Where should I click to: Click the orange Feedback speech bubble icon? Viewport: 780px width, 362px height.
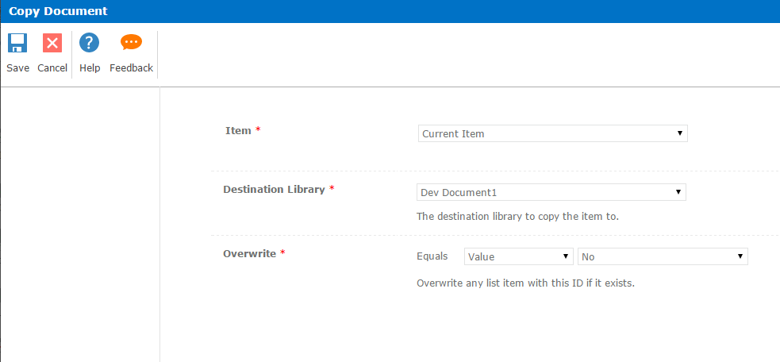point(131,43)
